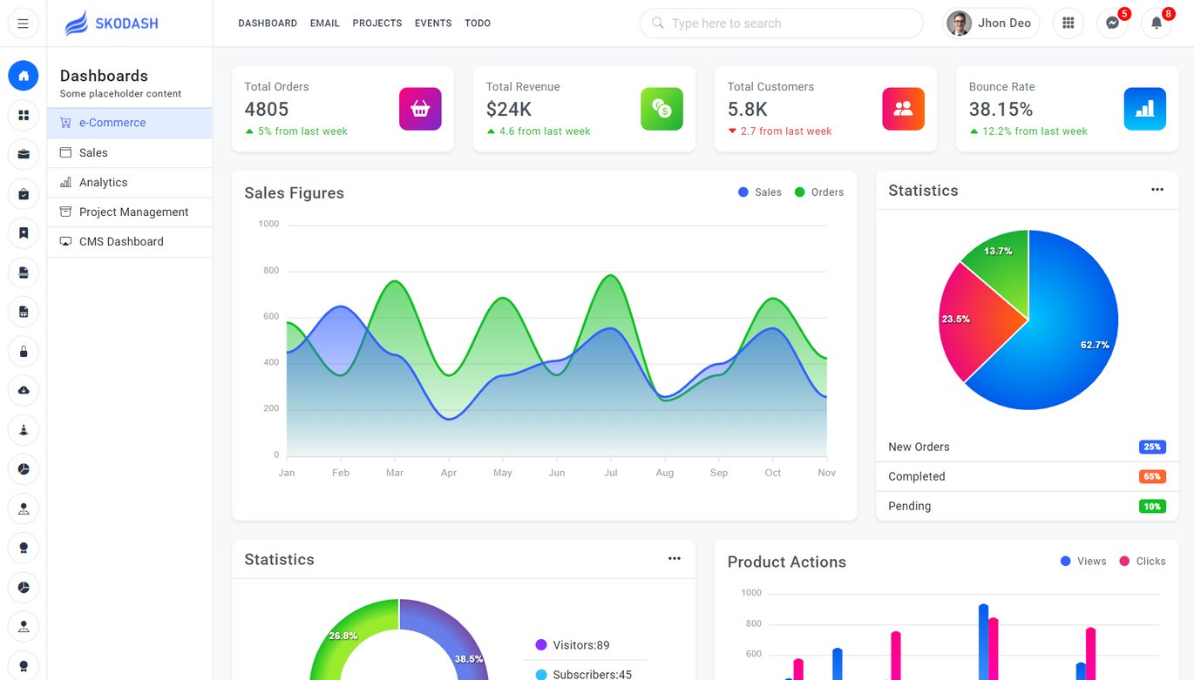Select the CMS Dashboard menu item
The image size is (1194, 680).
point(130,241)
